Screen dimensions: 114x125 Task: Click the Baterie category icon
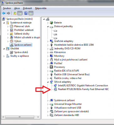(52, 22)
